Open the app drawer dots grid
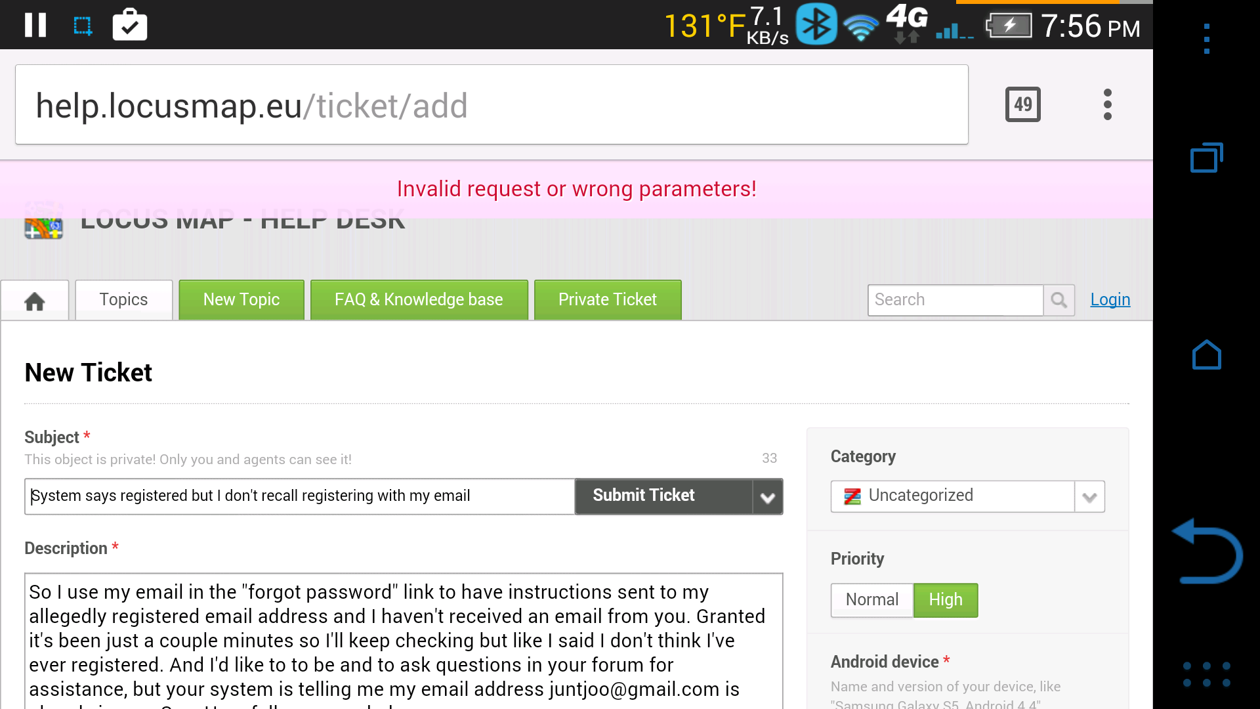The height and width of the screenshot is (709, 1260). click(x=1207, y=674)
